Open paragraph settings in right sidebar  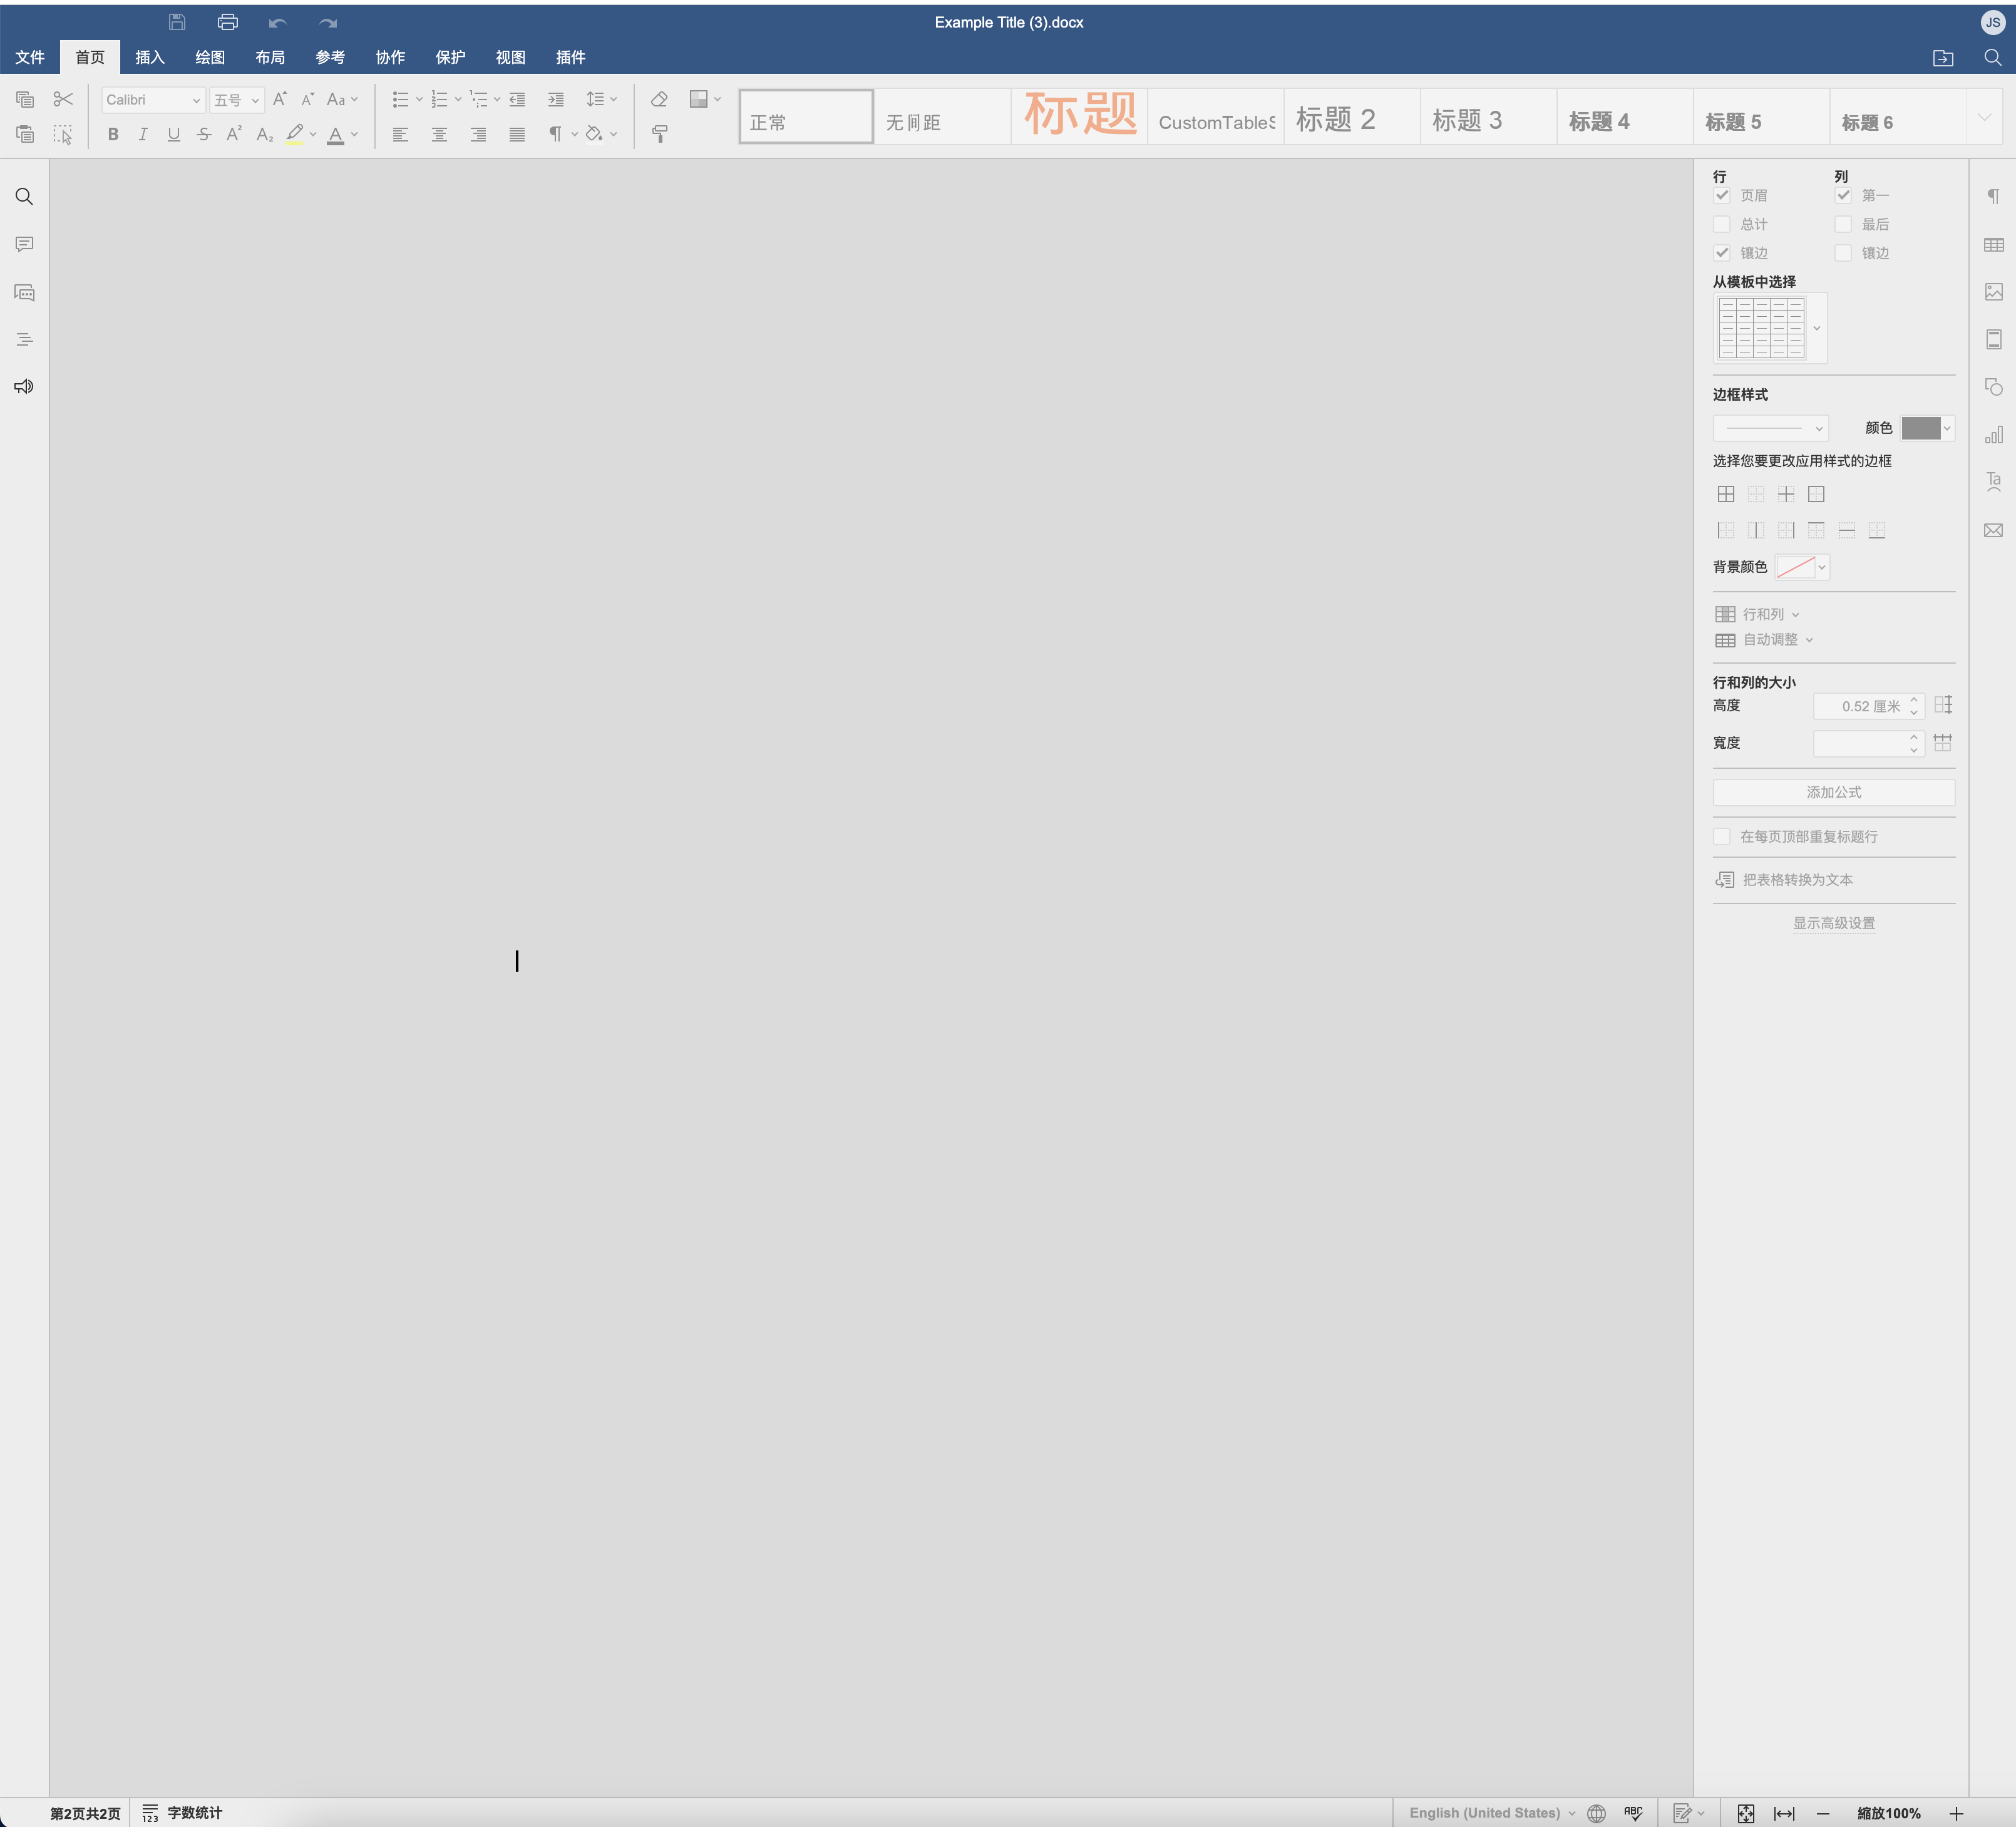point(1993,196)
